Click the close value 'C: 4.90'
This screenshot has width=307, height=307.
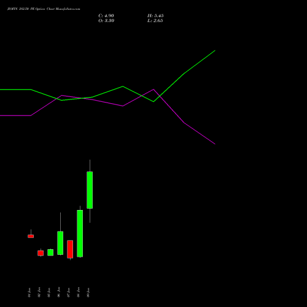106,16
